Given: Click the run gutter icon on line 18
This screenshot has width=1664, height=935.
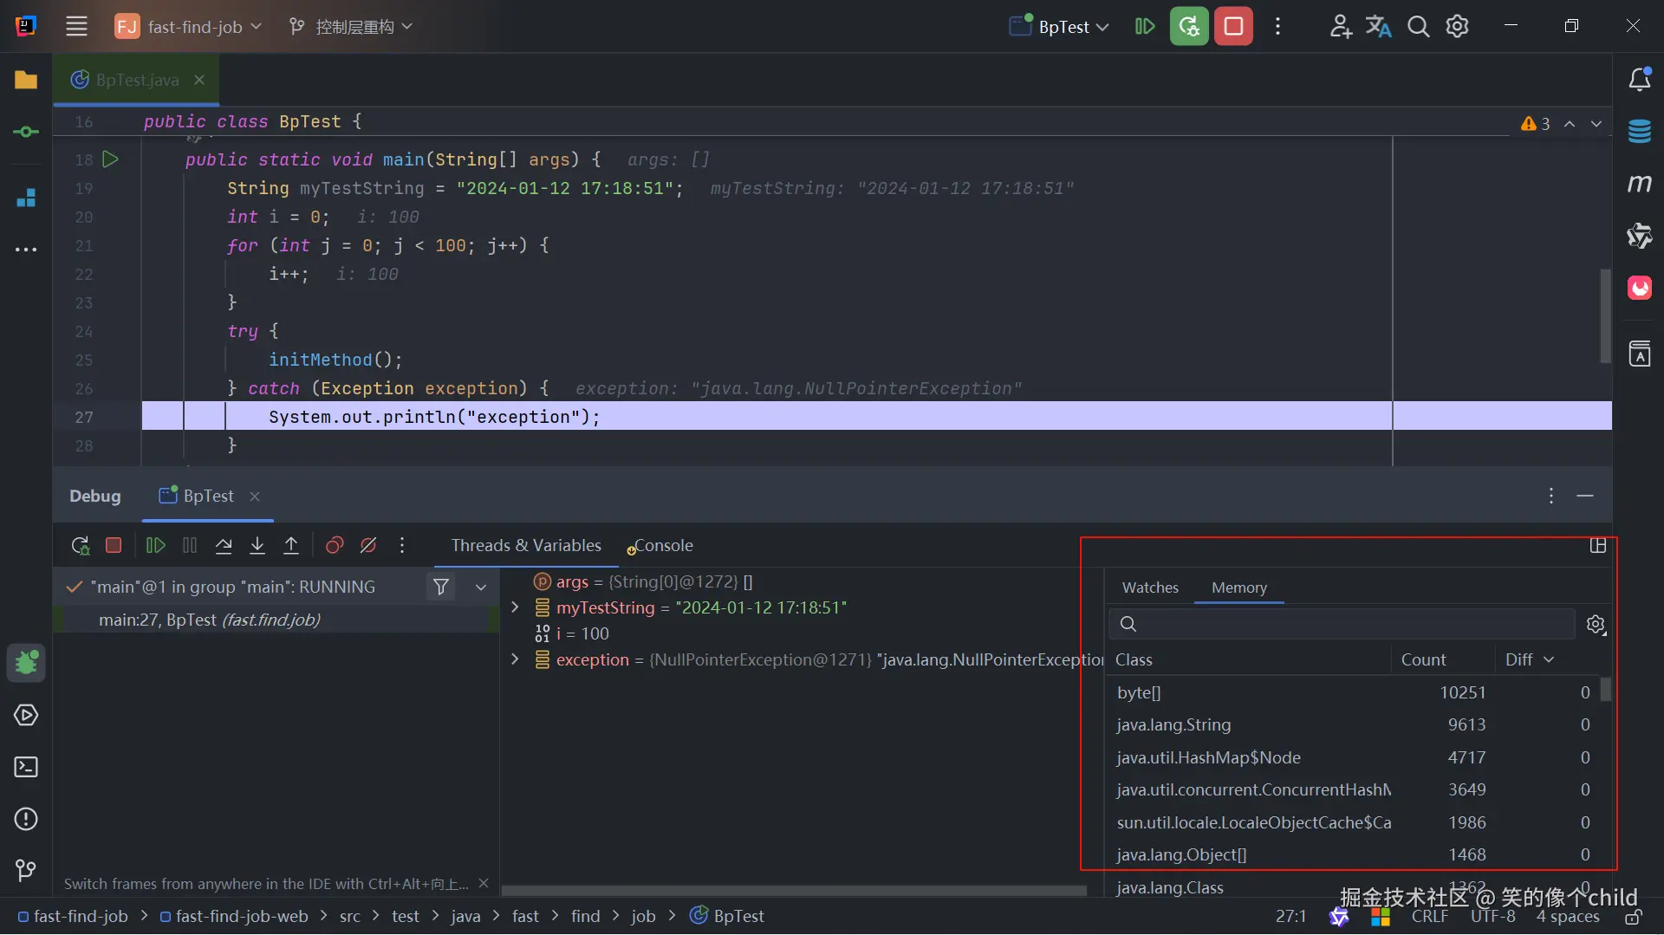Looking at the screenshot, I should click(x=110, y=159).
